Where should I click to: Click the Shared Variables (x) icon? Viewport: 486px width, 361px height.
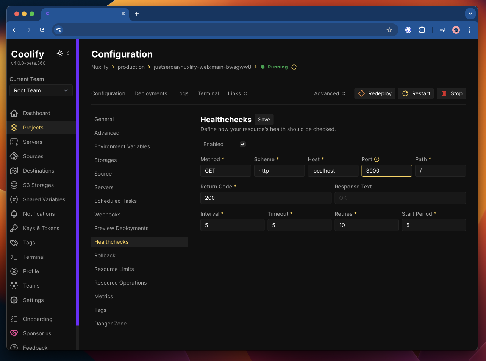coord(14,199)
